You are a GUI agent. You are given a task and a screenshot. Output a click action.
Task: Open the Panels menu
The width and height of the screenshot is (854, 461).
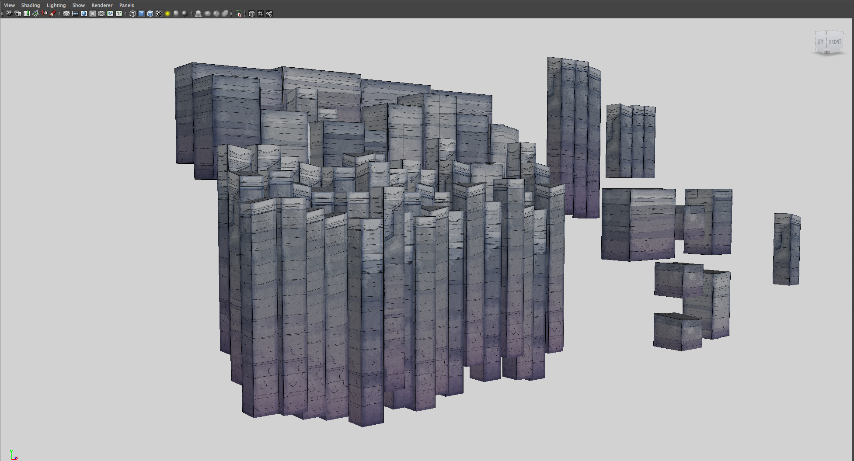pos(126,5)
